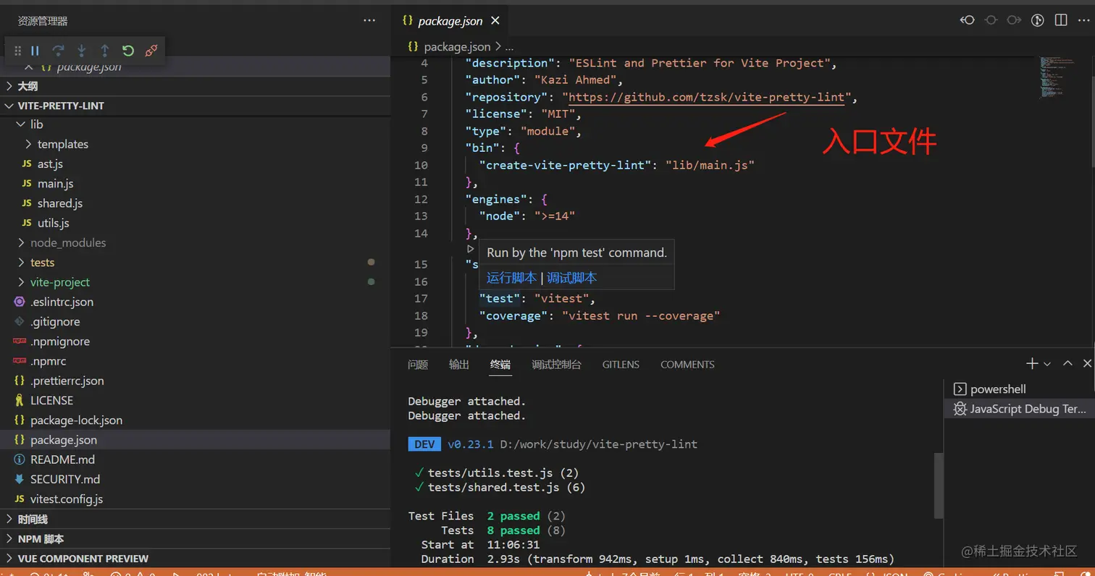The image size is (1095, 576).
Task: Click the scripts run triangle above line 15
Action: coord(470,248)
